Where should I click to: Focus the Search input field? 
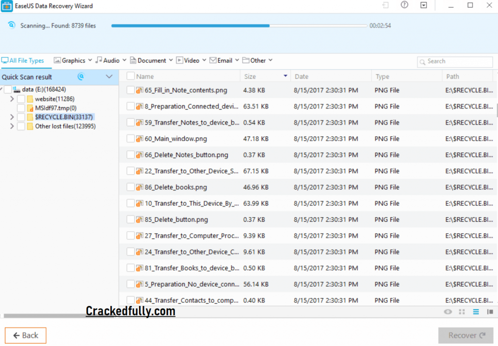[455, 62]
